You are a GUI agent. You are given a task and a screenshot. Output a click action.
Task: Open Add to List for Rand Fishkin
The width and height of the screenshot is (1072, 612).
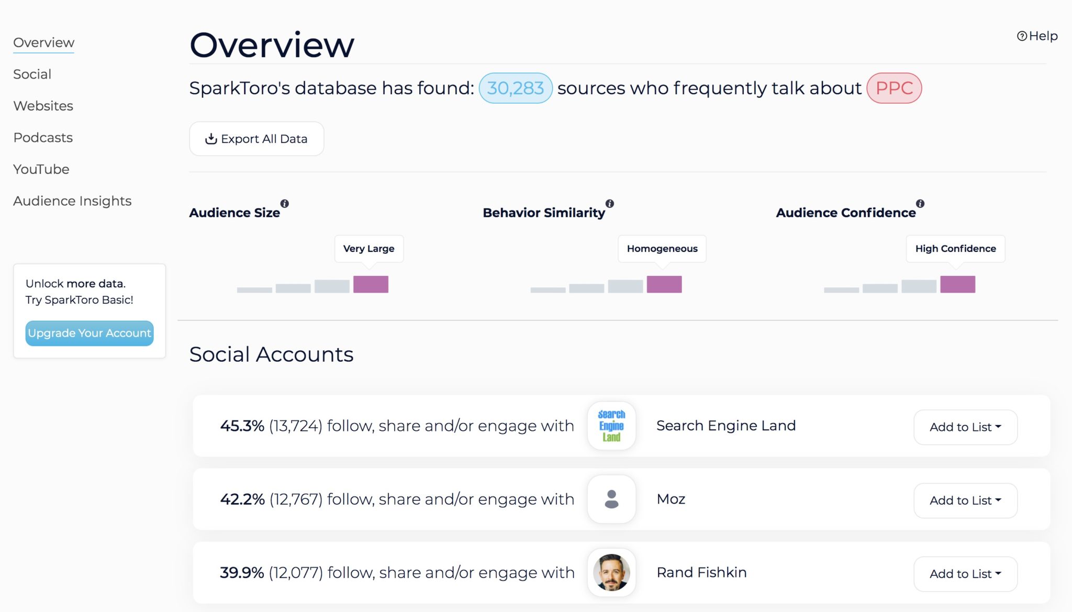pyautogui.click(x=965, y=574)
